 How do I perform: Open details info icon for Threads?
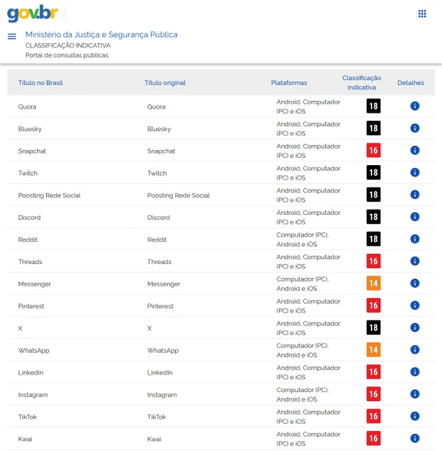(415, 261)
